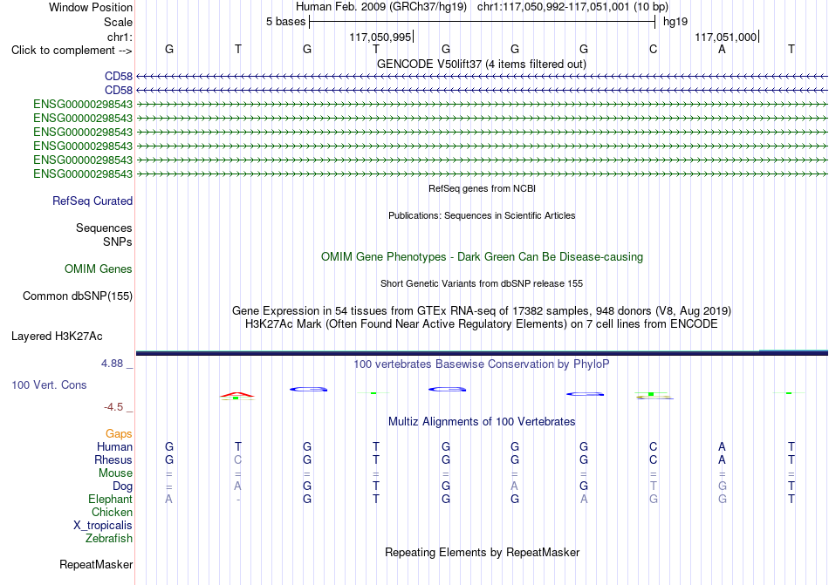Click the 'chr1:' ruler label
Viewport: 829px width, 585px height.
coord(120,37)
